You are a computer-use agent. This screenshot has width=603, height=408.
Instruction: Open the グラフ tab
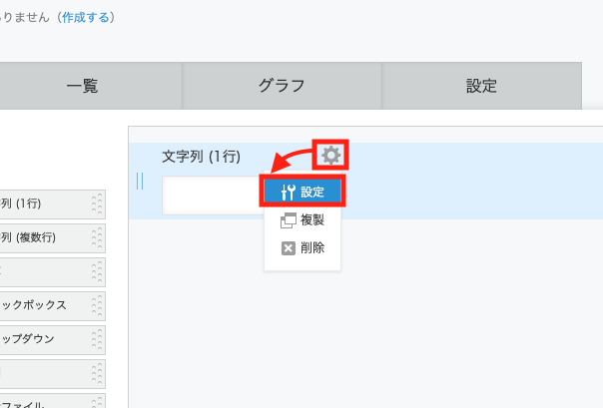pyautogui.click(x=282, y=86)
